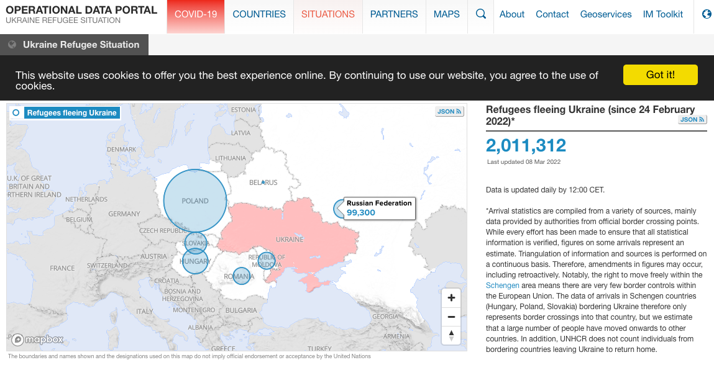The image size is (714, 365).
Task: Click the Operational Data Portal title
Action: click(81, 9)
